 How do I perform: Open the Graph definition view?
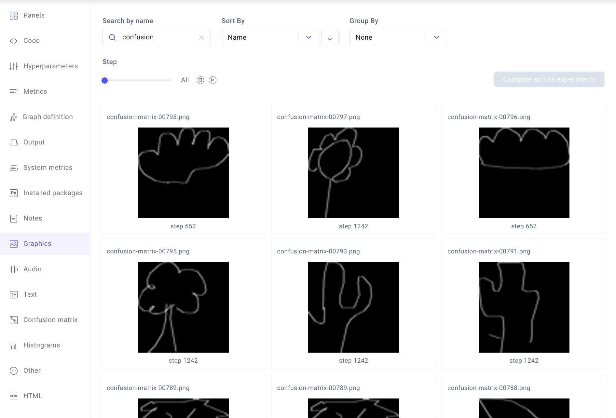pos(48,117)
